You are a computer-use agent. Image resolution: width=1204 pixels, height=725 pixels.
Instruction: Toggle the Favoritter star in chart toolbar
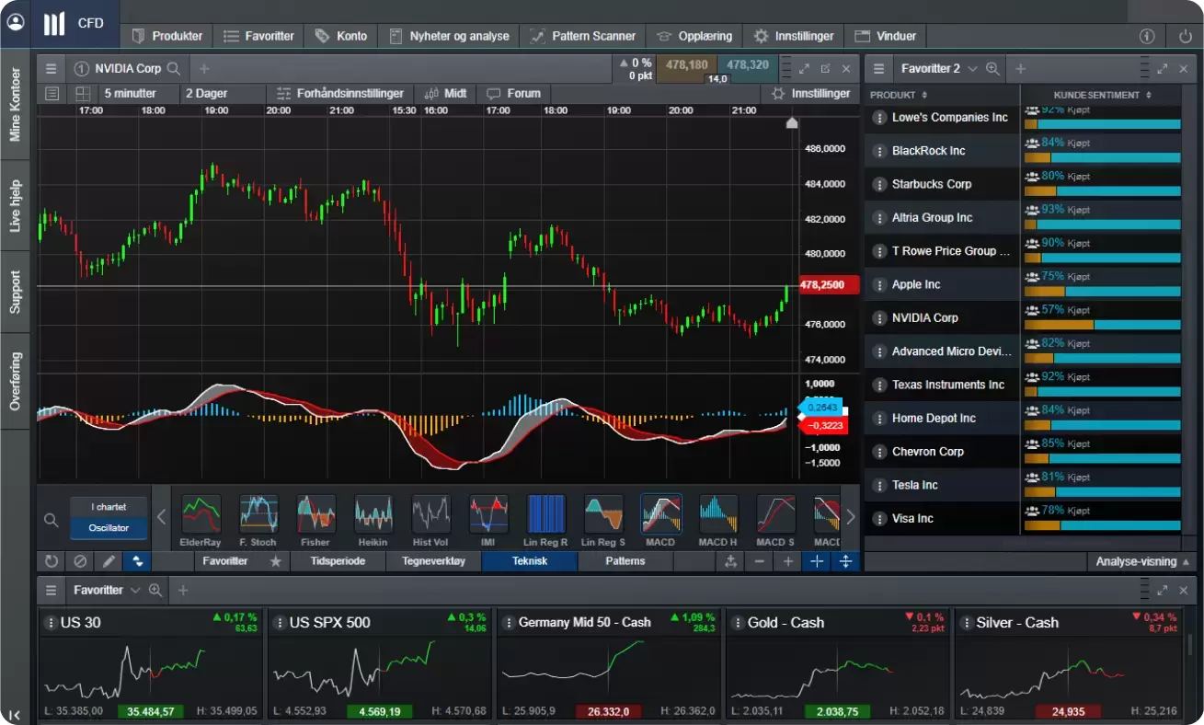coord(275,561)
